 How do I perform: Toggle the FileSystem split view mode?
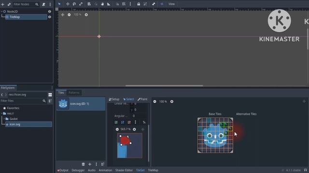click(50, 95)
